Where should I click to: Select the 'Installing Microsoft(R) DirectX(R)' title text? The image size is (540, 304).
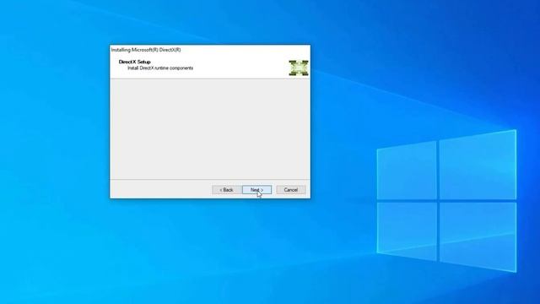(146, 50)
